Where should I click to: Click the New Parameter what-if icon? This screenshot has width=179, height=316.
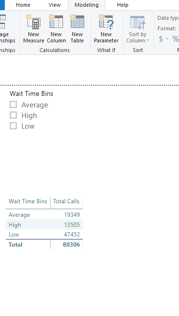106,22
